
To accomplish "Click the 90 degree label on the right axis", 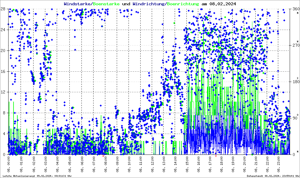I will click(294, 118).
